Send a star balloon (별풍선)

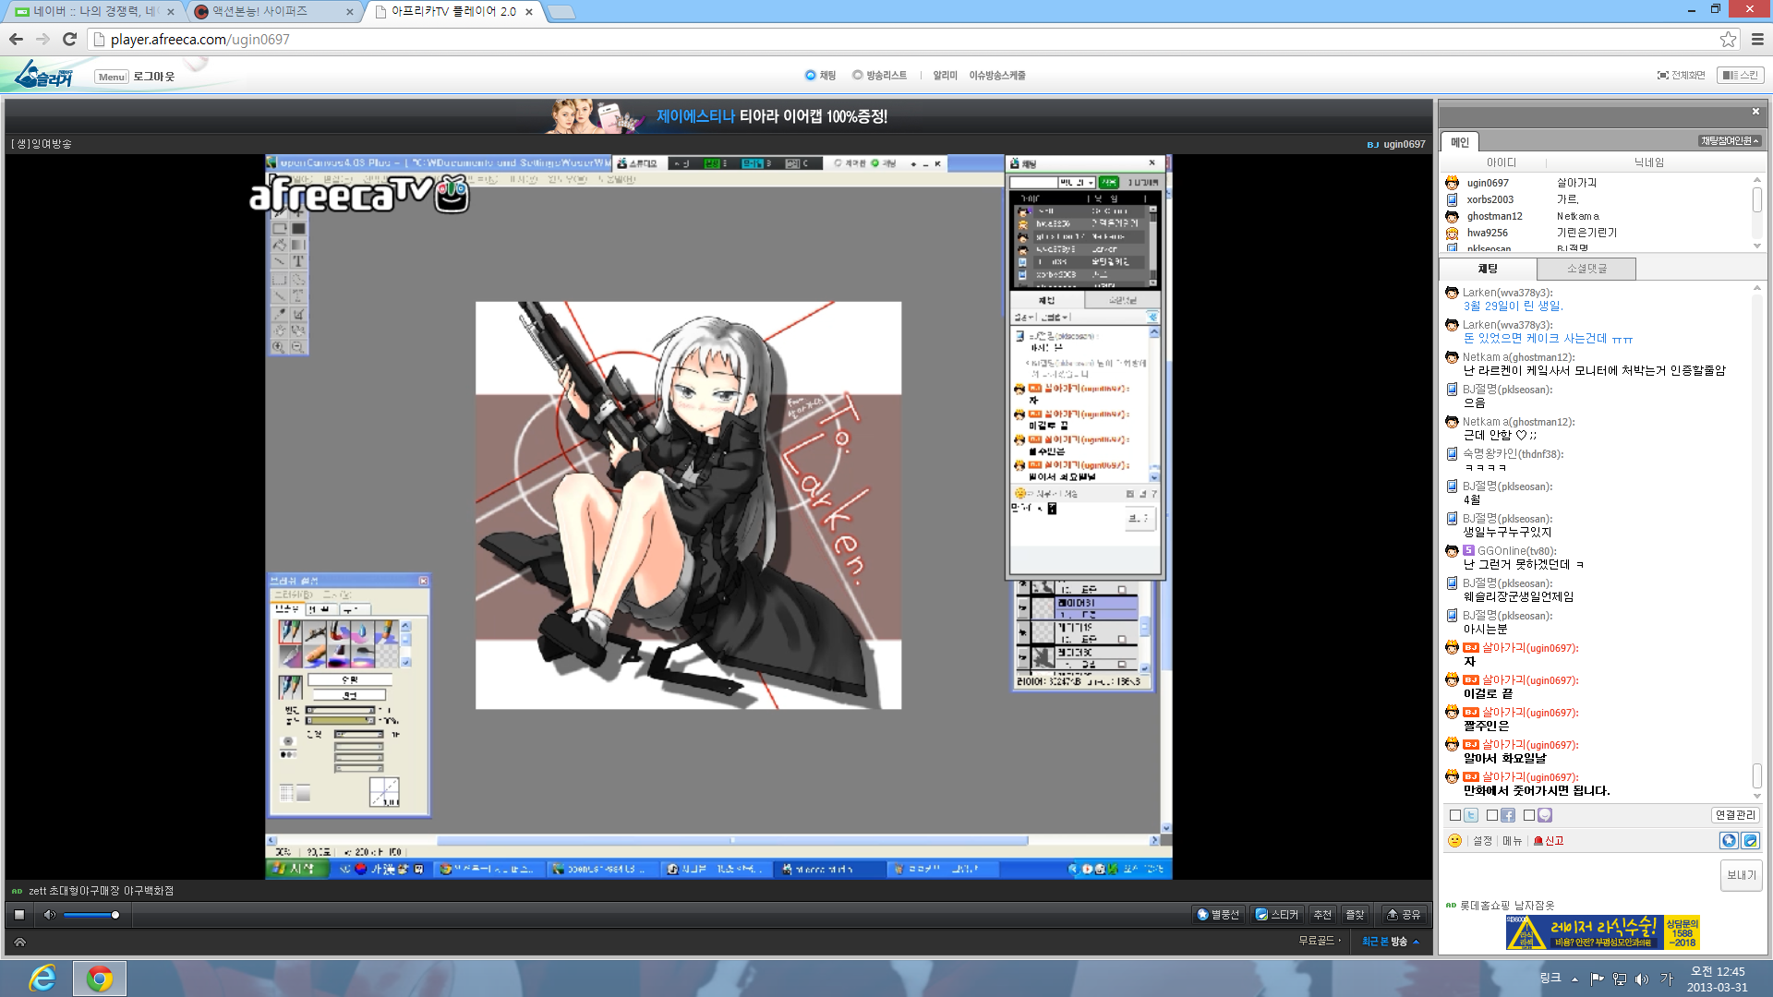click(x=1218, y=915)
